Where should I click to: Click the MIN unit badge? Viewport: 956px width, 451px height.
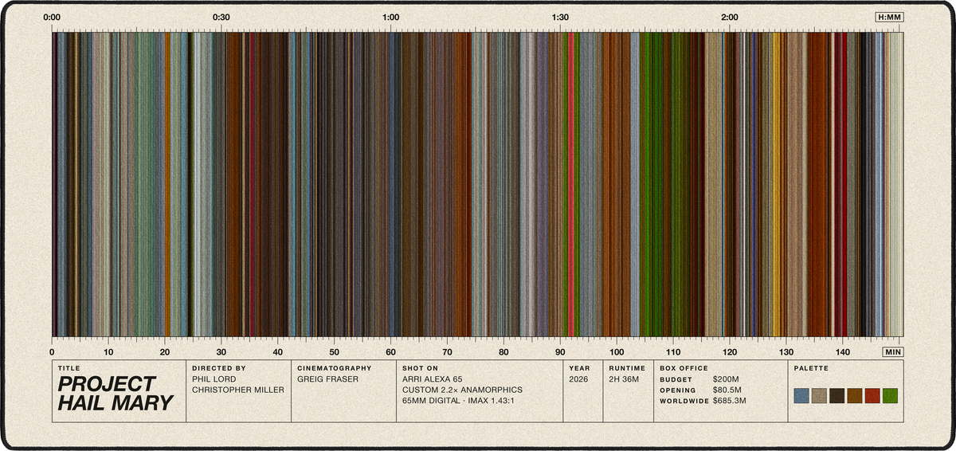pyautogui.click(x=893, y=351)
